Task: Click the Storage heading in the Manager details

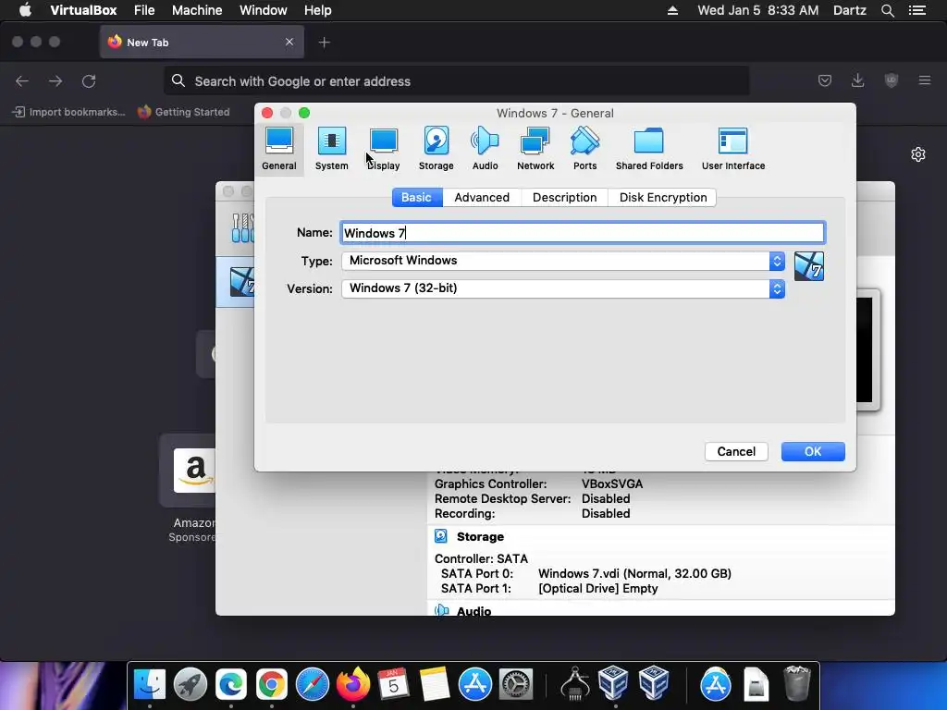Action: 480,537
